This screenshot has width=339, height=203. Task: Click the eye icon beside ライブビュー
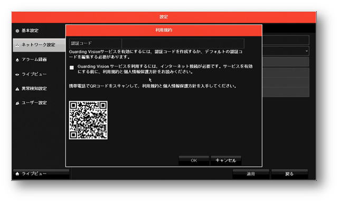[x=17, y=74]
